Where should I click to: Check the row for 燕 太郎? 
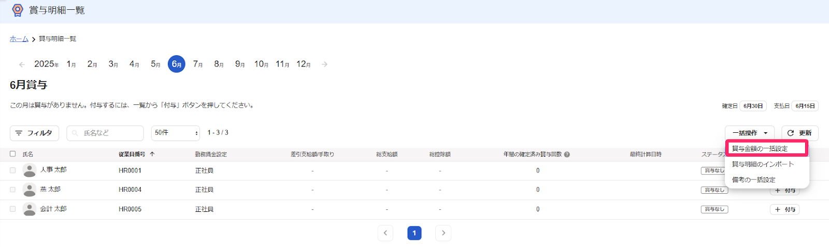pos(13,190)
